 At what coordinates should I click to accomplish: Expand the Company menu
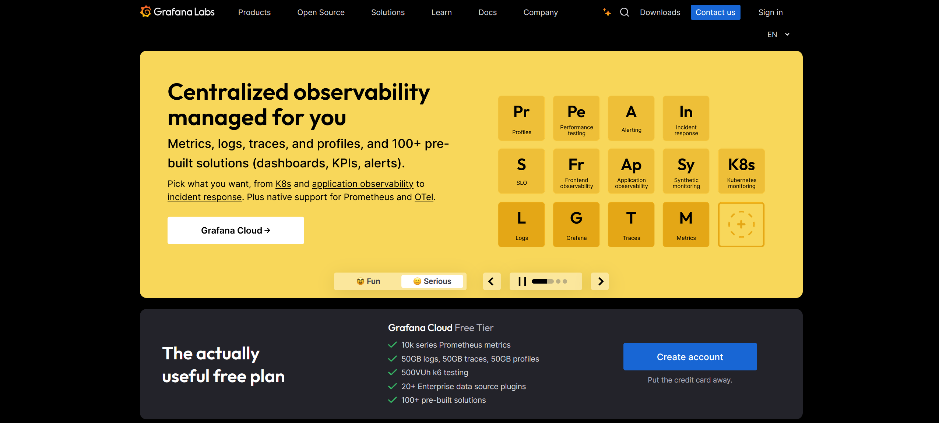[541, 13]
